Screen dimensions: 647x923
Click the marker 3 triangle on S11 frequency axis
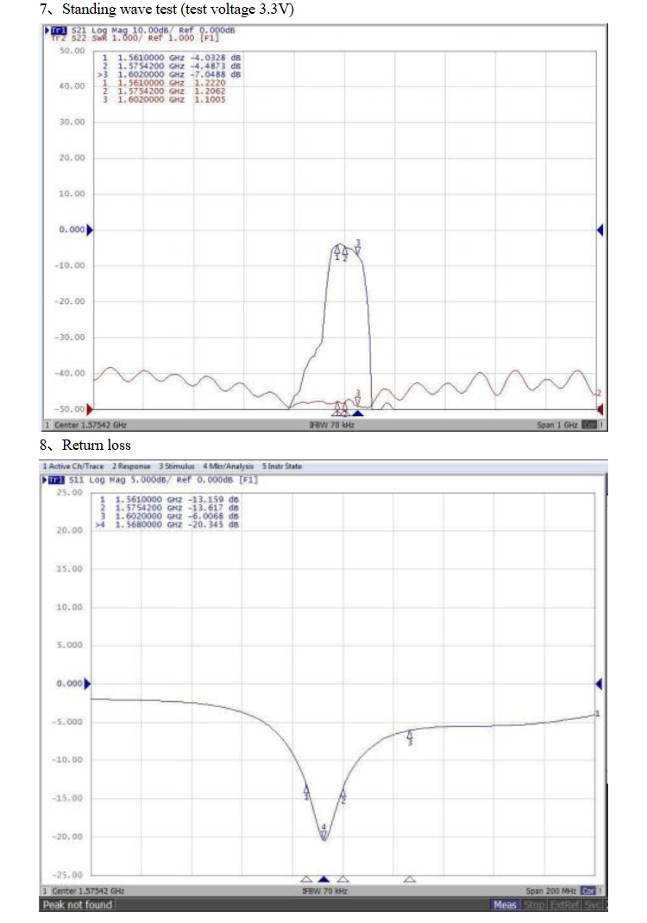click(x=410, y=880)
